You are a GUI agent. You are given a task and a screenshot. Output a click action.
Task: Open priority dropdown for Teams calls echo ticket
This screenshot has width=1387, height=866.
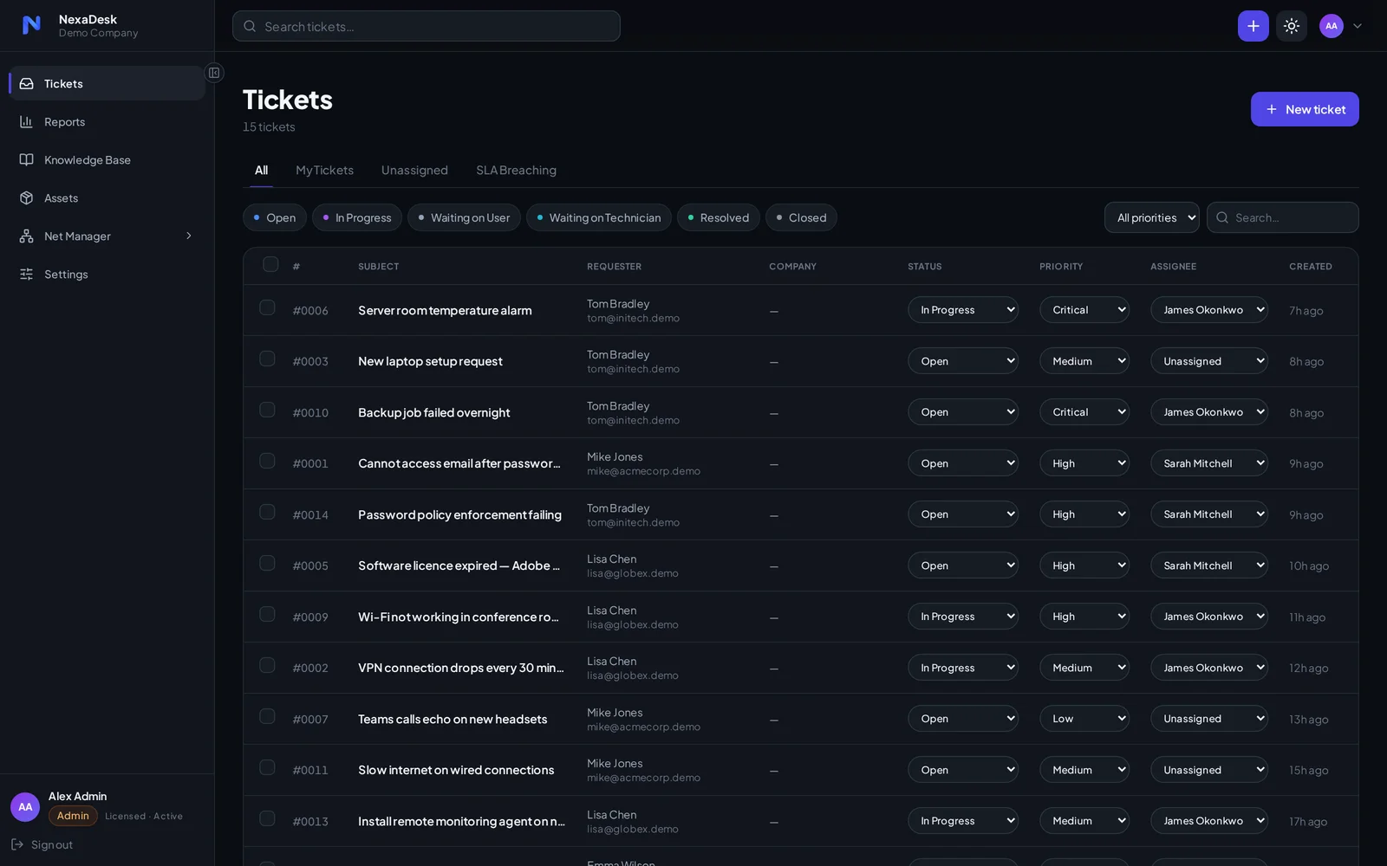(x=1084, y=719)
